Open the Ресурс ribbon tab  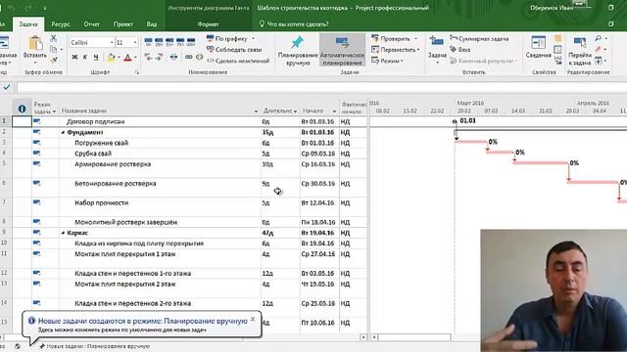pos(61,23)
